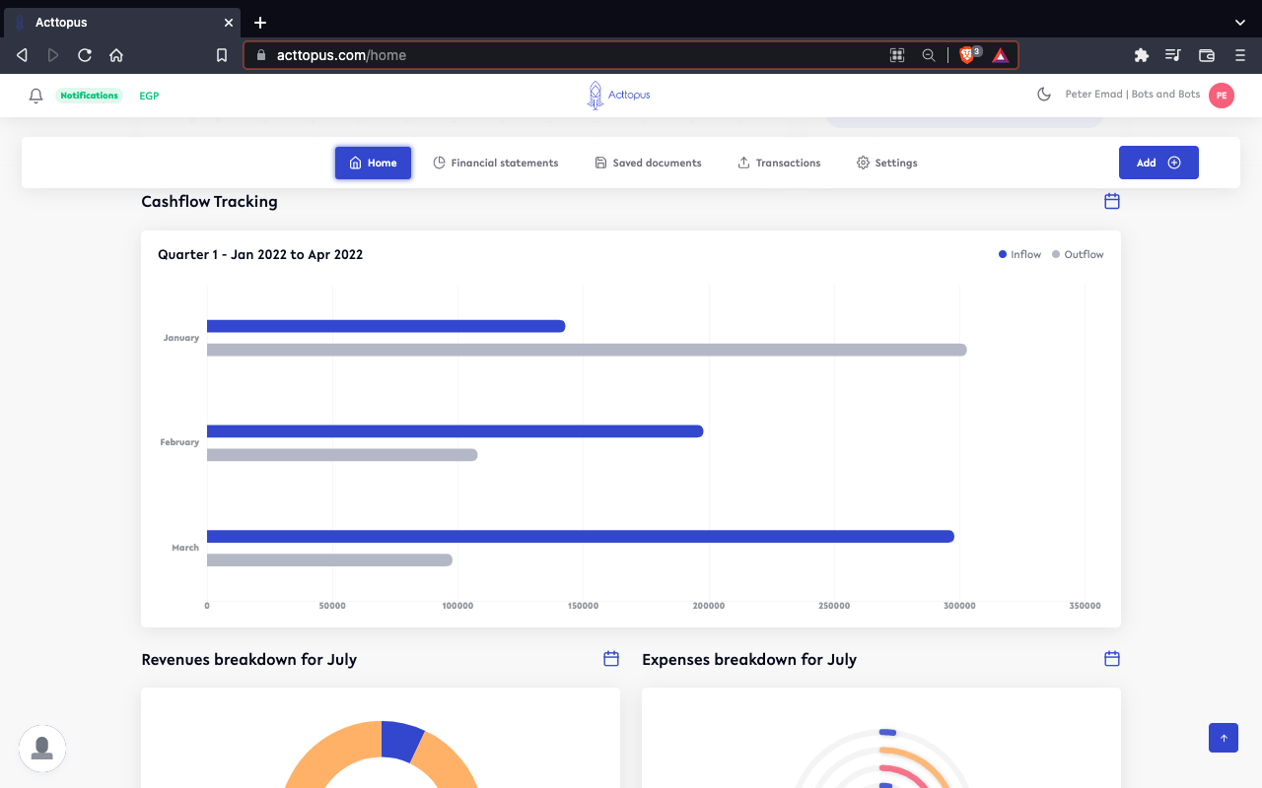Navigate to Transactions page
This screenshot has width=1262, height=788.
click(779, 163)
